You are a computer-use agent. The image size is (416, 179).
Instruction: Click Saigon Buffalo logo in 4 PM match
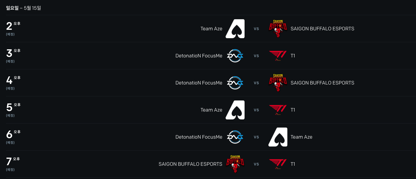[278, 83]
